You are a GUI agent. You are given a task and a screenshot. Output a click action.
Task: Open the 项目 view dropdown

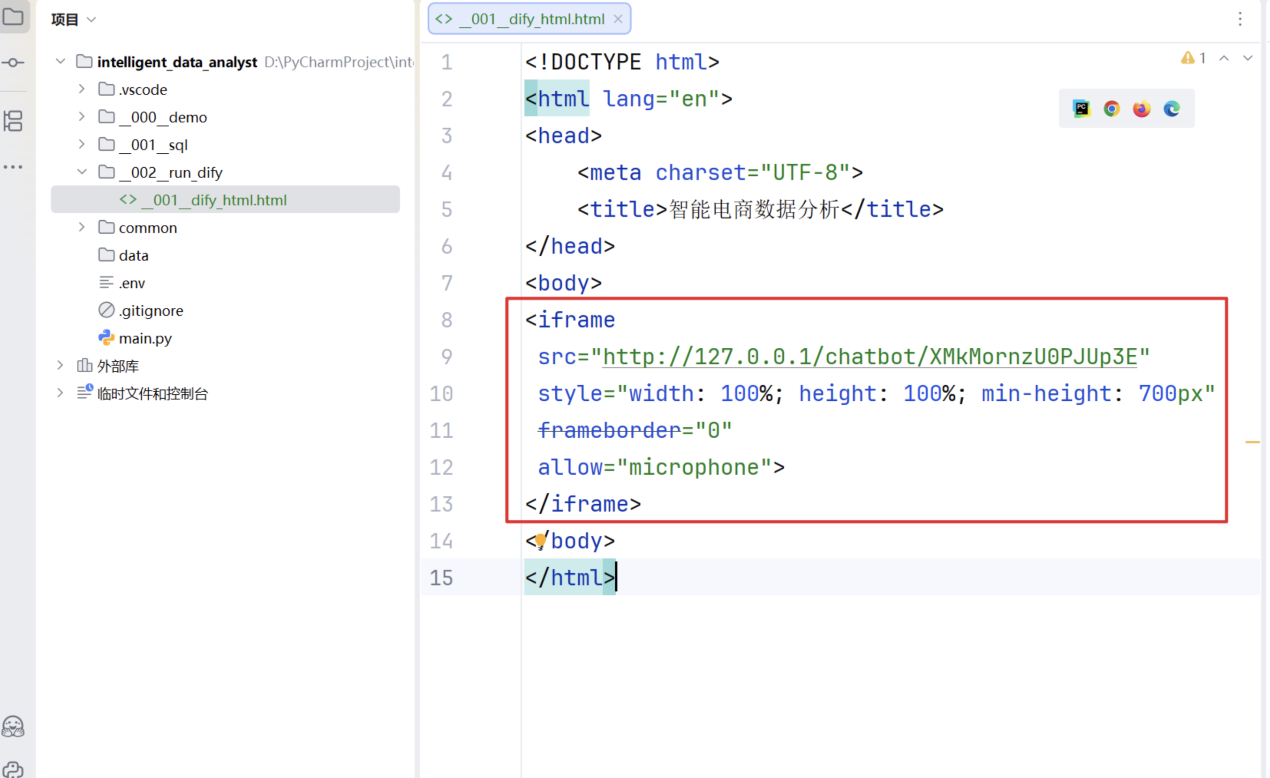[x=74, y=20]
